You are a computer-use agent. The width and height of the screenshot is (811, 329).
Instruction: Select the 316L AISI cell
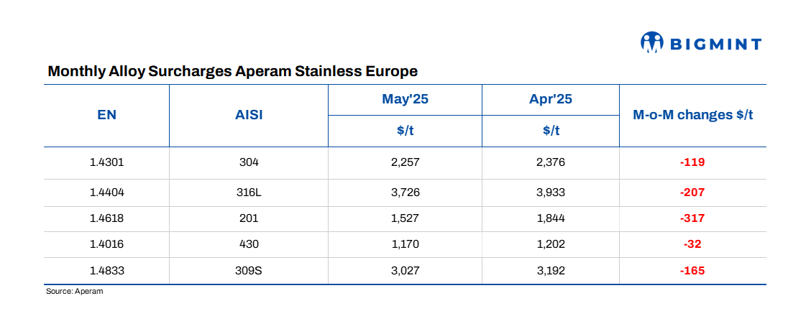[x=249, y=192]
